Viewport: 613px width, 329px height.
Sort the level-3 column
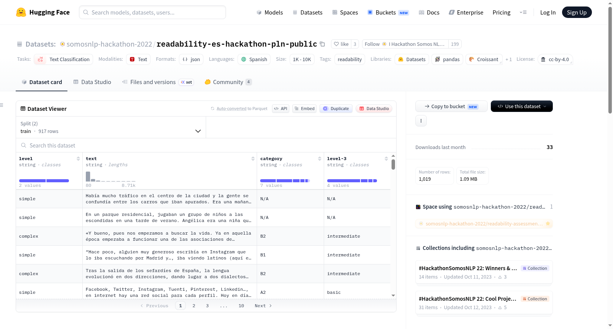[386, 159]
